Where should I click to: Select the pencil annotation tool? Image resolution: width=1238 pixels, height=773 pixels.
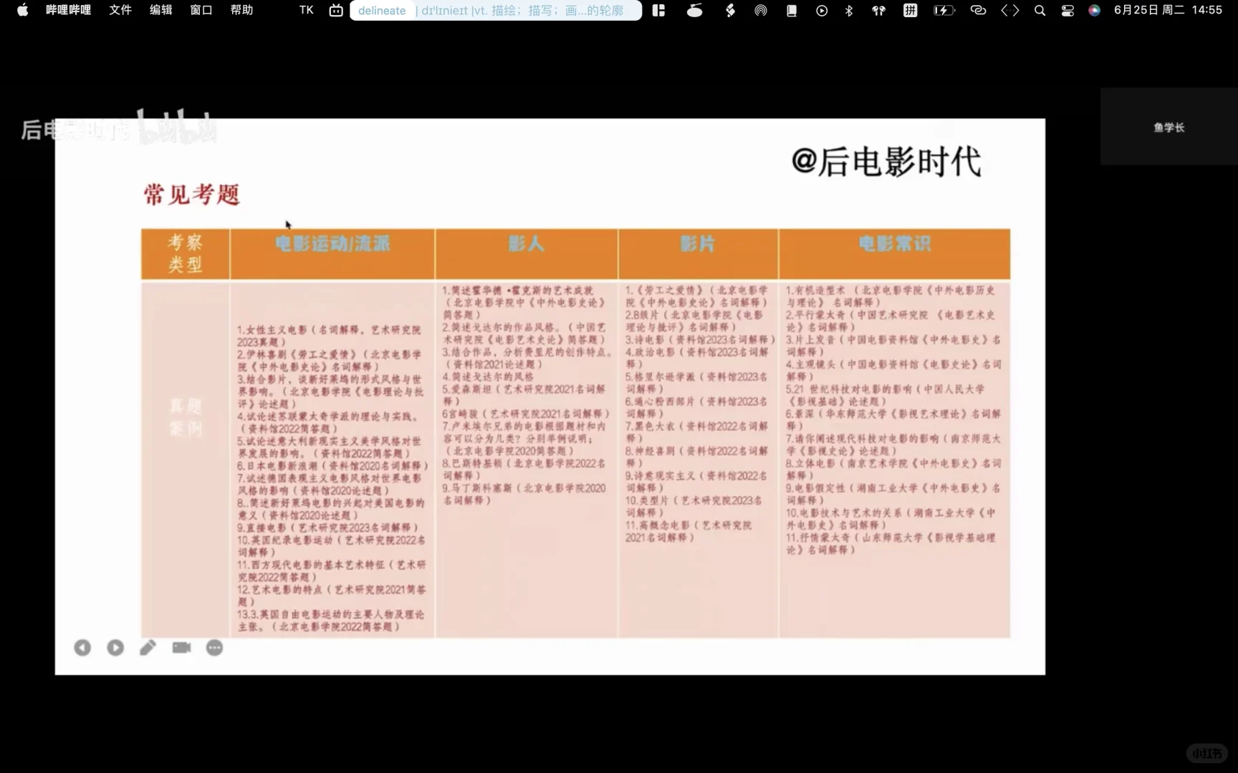[x=148, y=647]
